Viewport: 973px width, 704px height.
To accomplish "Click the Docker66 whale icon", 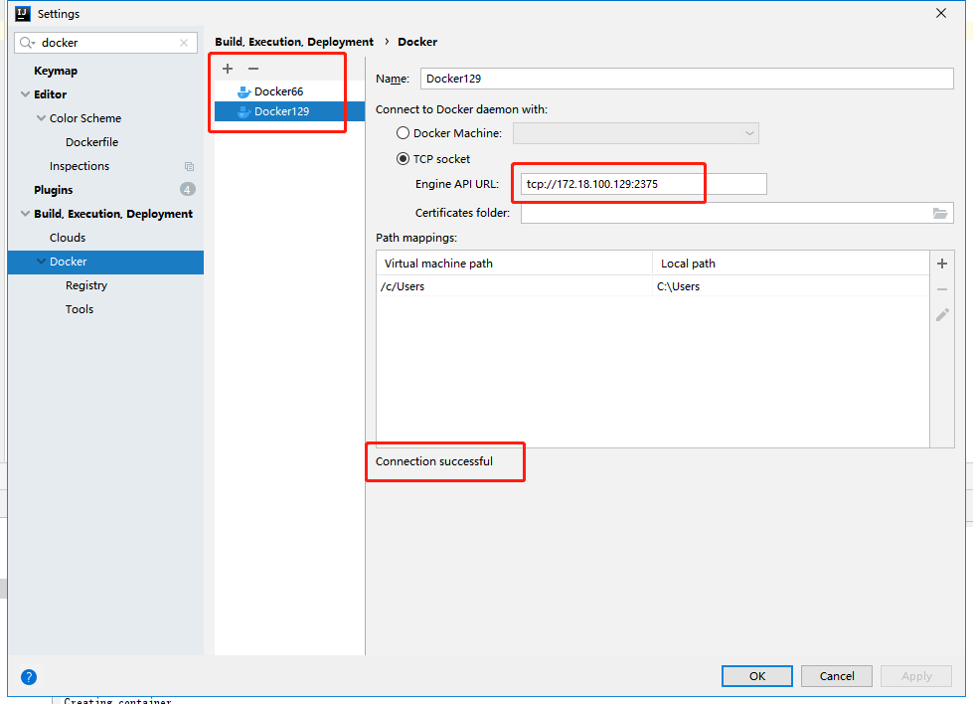I will point(243,91).
